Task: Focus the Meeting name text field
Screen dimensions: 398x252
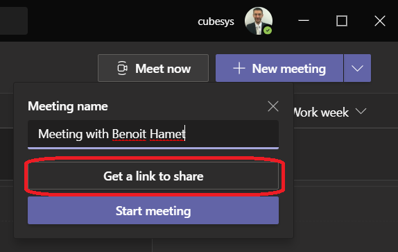Action: click(x=153, y=134)
